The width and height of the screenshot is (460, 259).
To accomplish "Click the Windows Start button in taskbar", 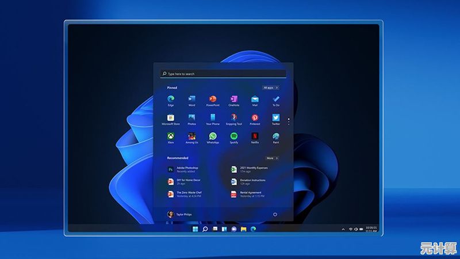I will tap(195, 229).
